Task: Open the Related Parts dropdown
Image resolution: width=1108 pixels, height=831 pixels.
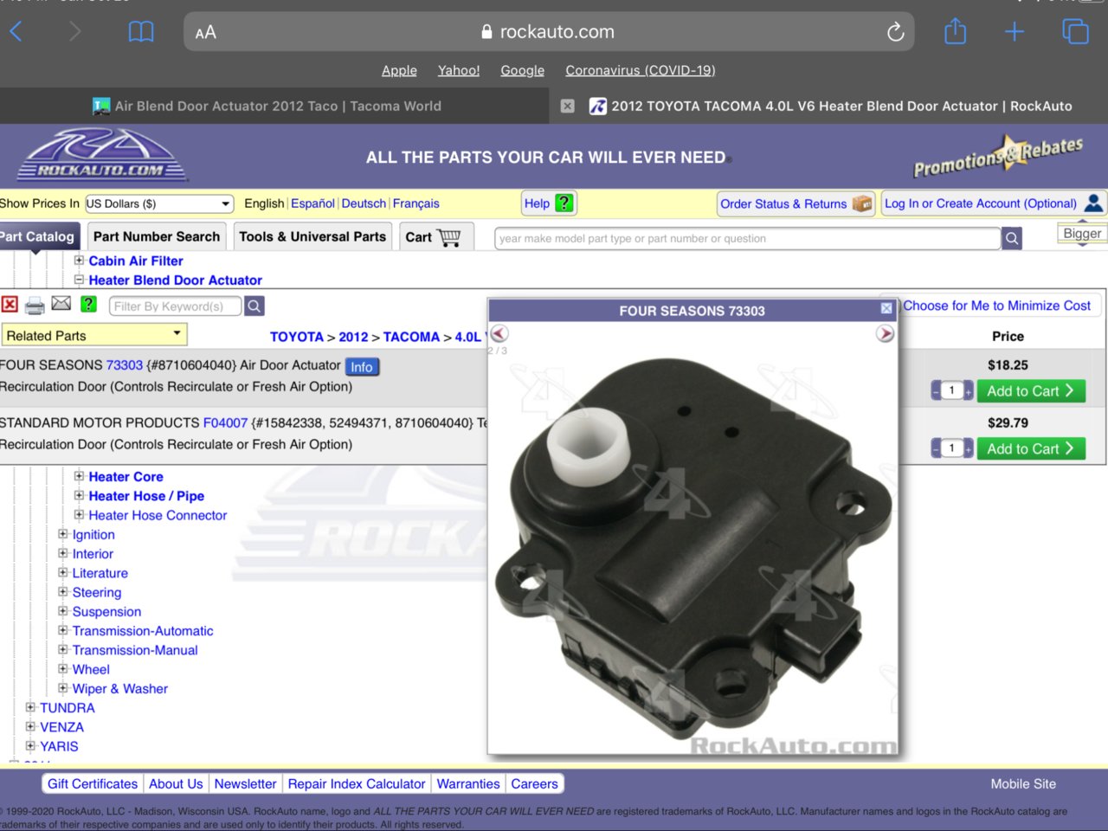Action: click(x=93, y=335)
